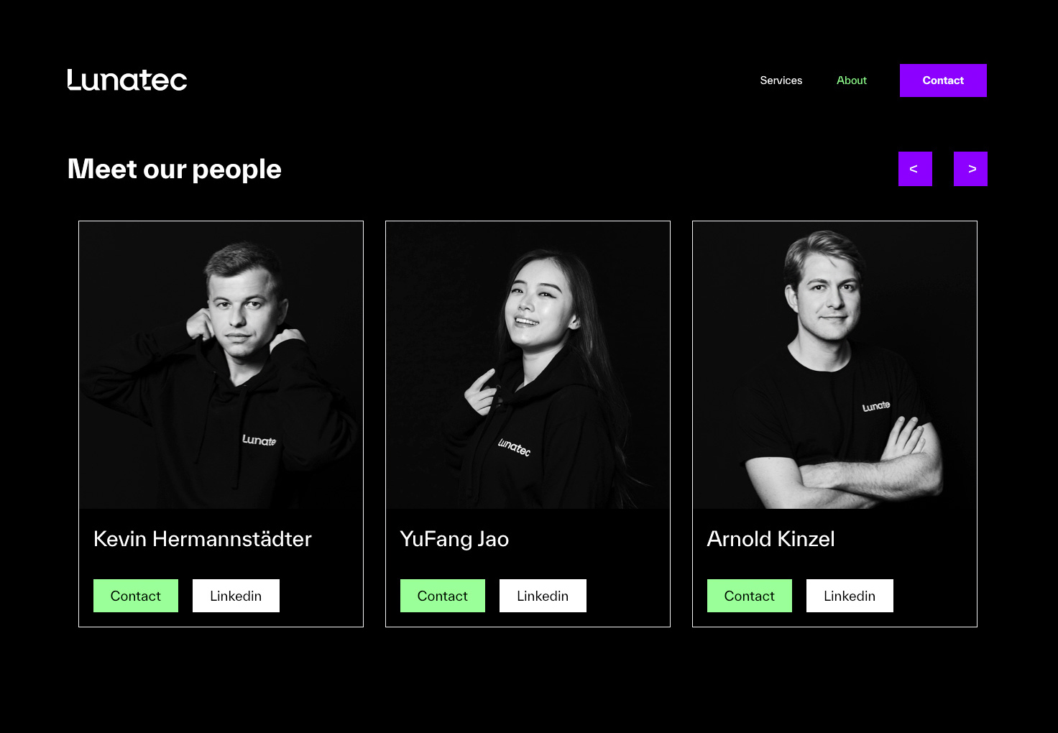Viewport: 1058px width, 733px height.
Task: Contact Kevin Hermannstädter
Action: click(136, 596)
